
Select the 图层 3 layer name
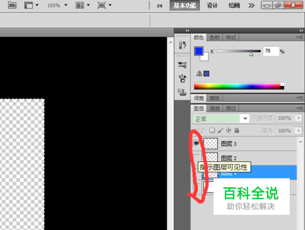pyautogui.click(x=229, y=144)
